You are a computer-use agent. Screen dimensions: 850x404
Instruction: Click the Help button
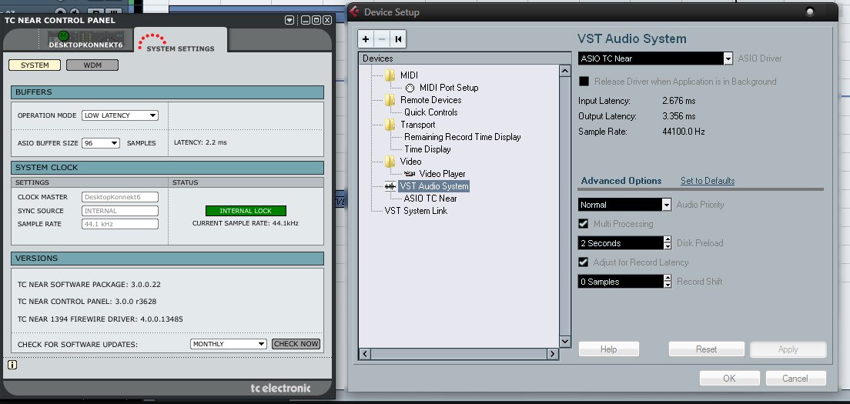coord(609,349)
